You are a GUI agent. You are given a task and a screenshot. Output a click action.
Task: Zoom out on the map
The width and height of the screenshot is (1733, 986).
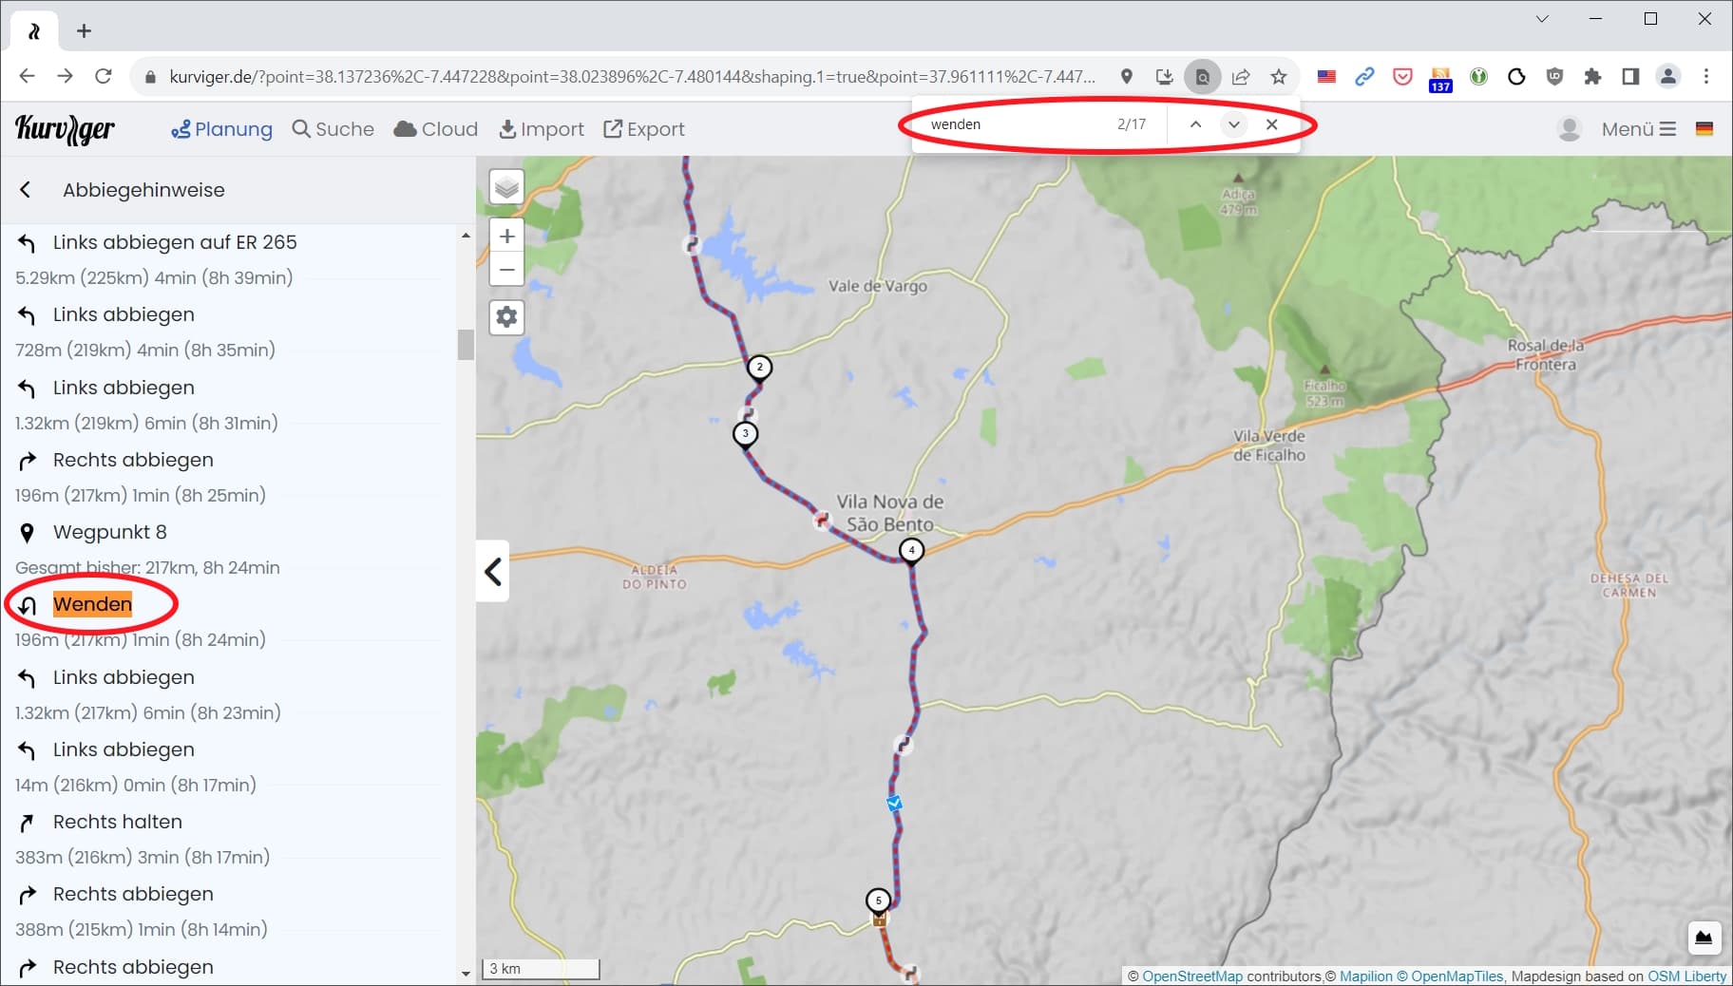pos(507,270)
